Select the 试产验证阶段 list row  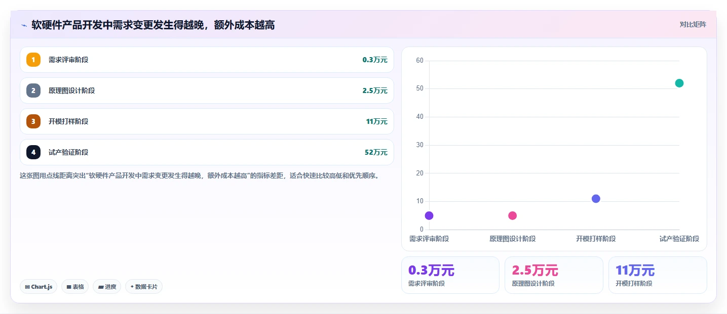(207, 152)
